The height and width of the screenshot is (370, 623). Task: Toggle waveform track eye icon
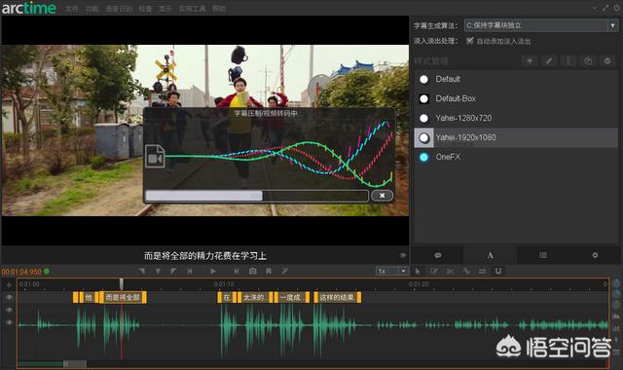9,322
